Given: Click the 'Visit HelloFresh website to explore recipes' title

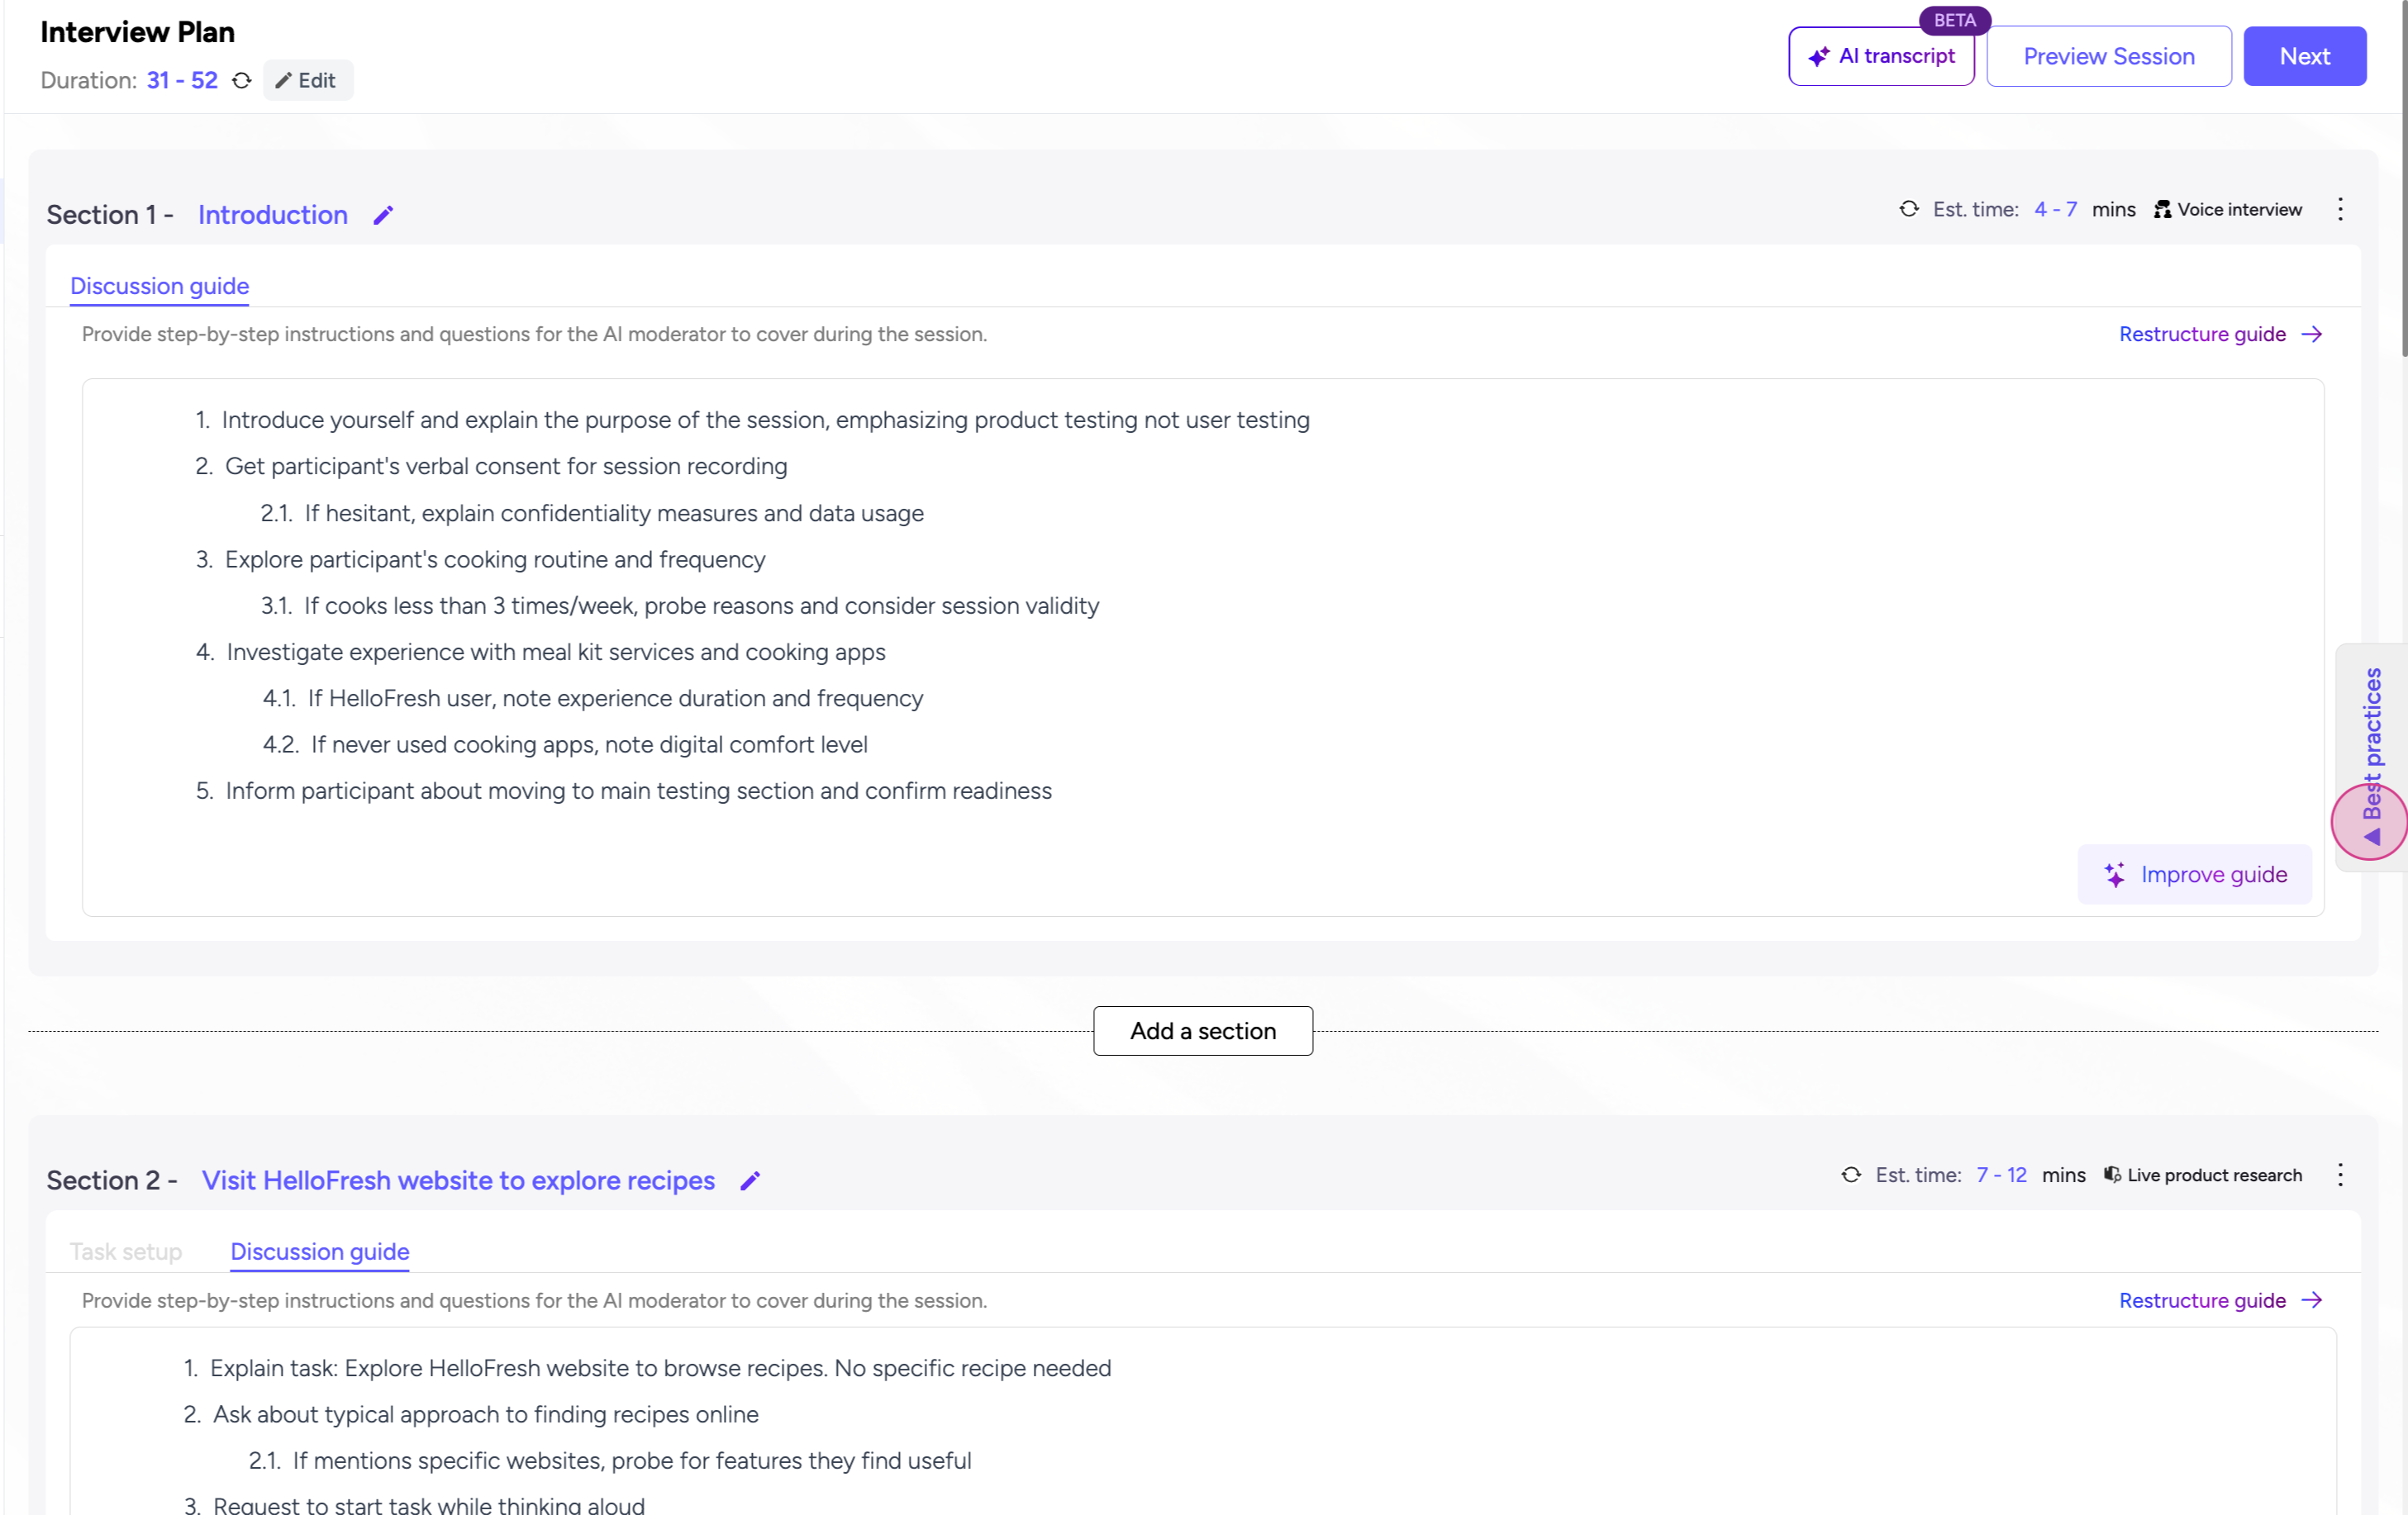Looking at the screenshot, I should [458, 1180].
